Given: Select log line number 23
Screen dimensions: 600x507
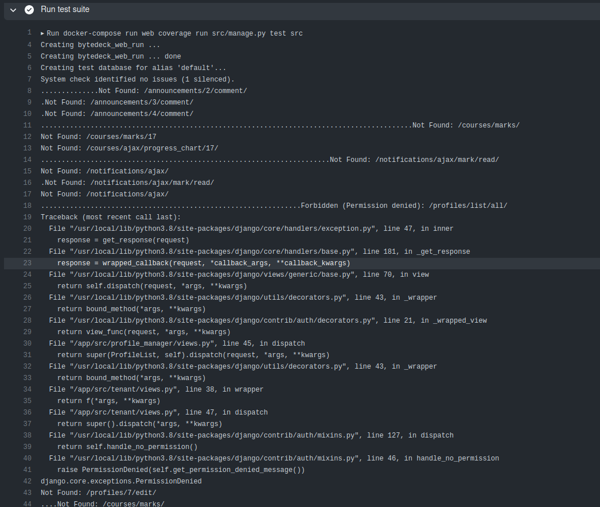Looking at the screenshot, I should pyautogui.click(x=28, y=263).
